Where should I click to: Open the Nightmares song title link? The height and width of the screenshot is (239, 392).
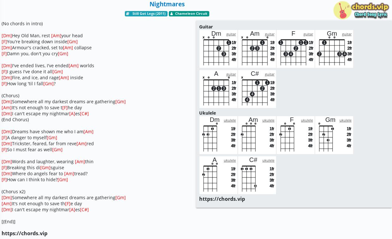coord(167,4)
